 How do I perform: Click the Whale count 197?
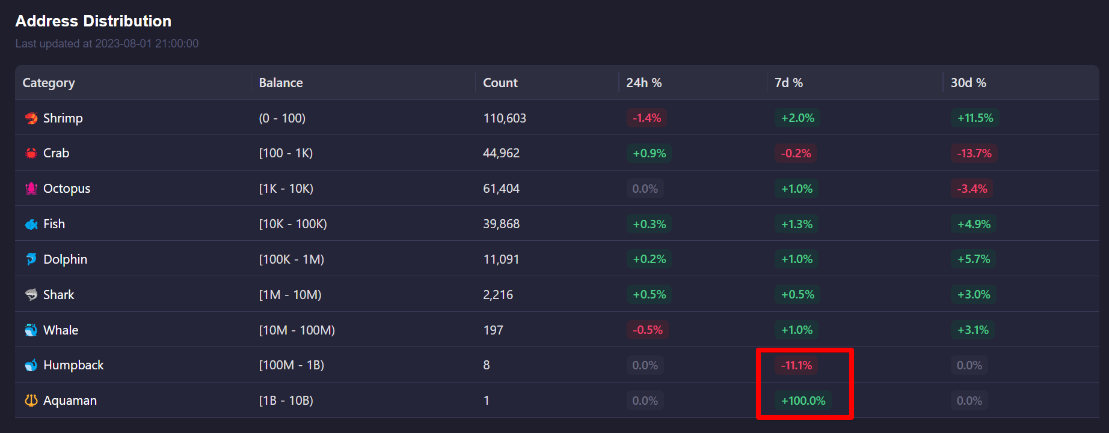click(x=493, y=330)
